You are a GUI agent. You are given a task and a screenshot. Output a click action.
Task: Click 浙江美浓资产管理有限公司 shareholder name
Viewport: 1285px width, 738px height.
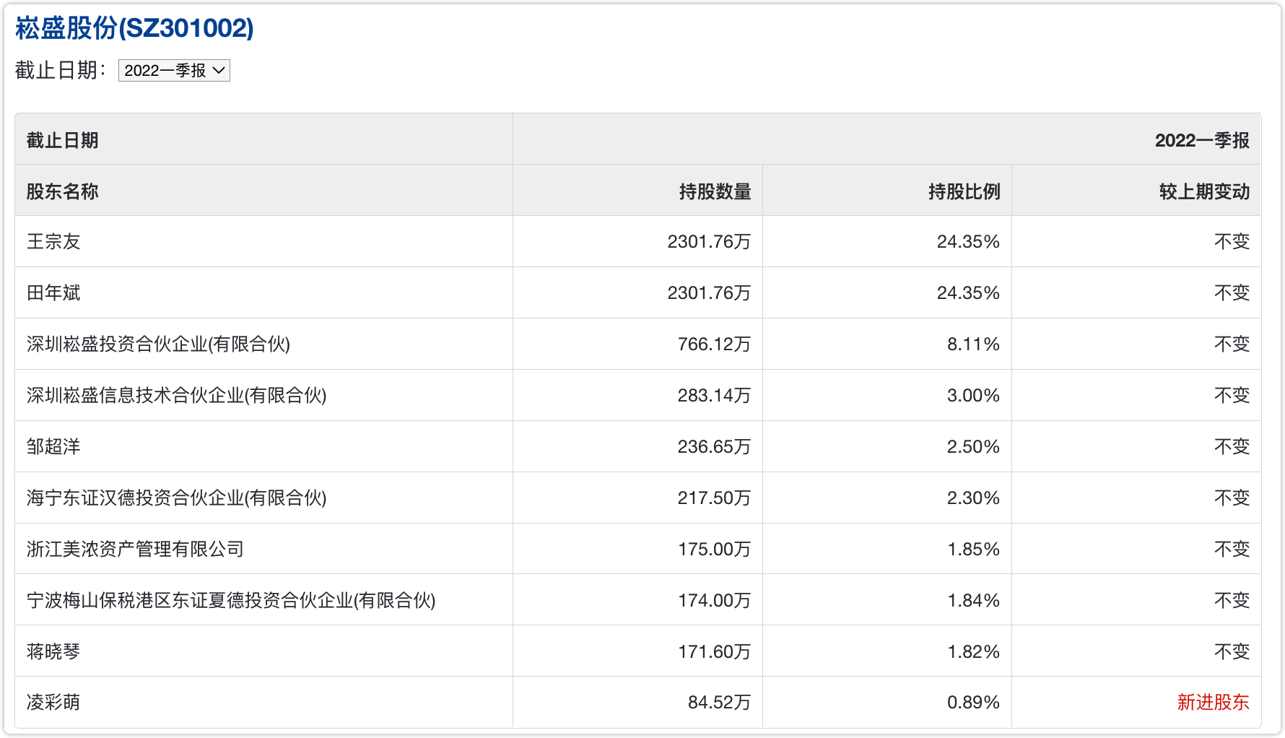tap(135, 550)
